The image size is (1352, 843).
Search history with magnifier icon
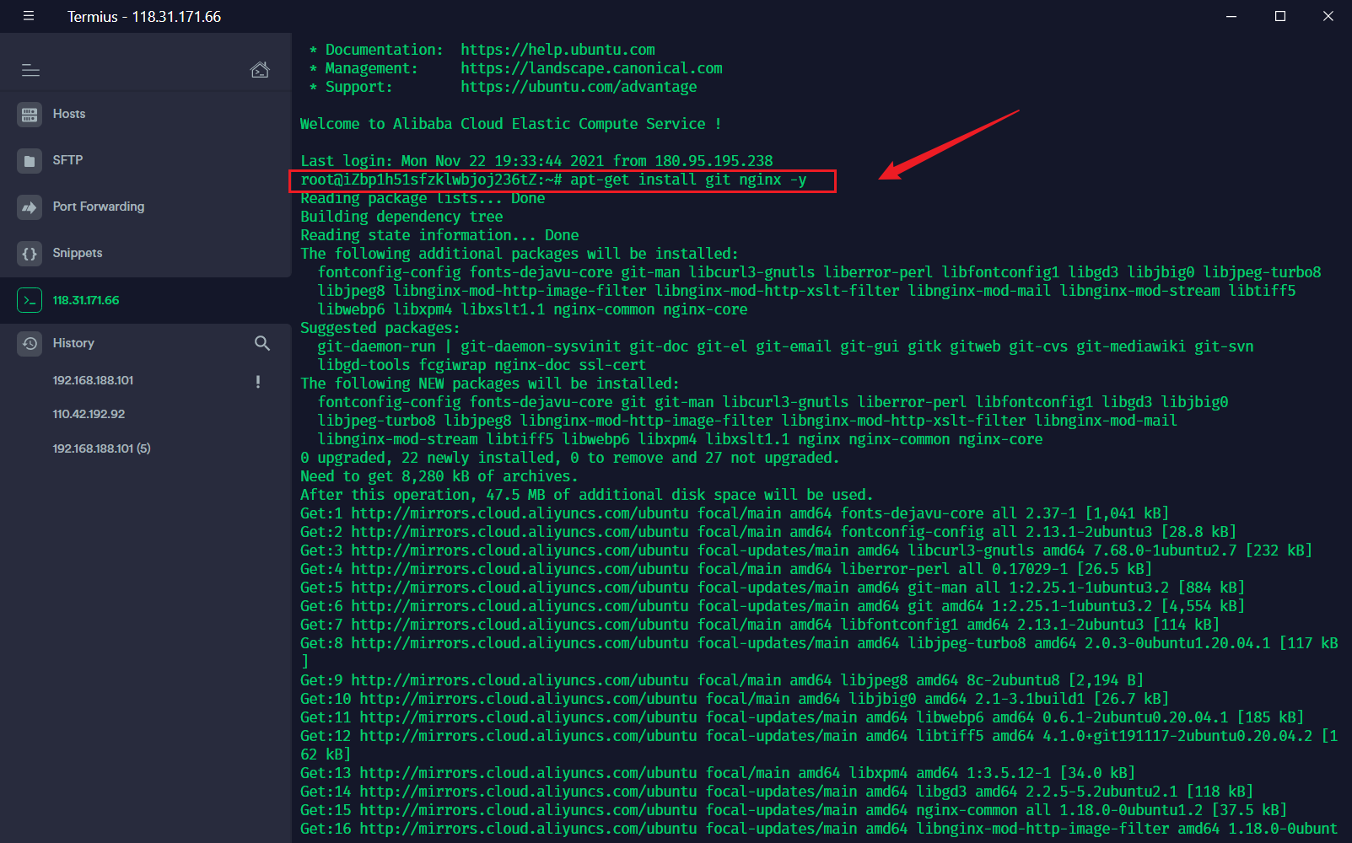(x=262, y=343)
